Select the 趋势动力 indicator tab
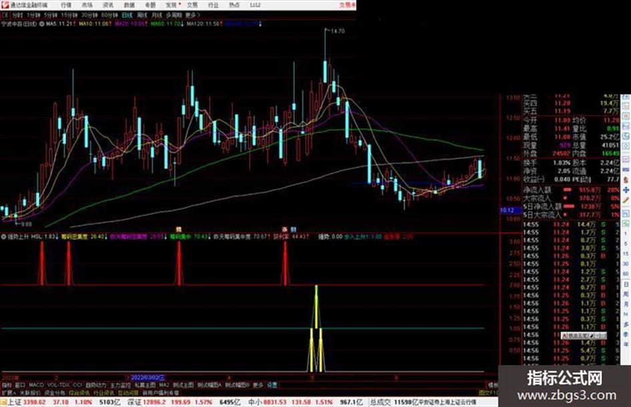 [96, 385]
